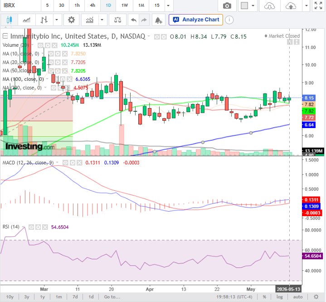Add an alert with bell icon
326x302 pixels.
158,20
